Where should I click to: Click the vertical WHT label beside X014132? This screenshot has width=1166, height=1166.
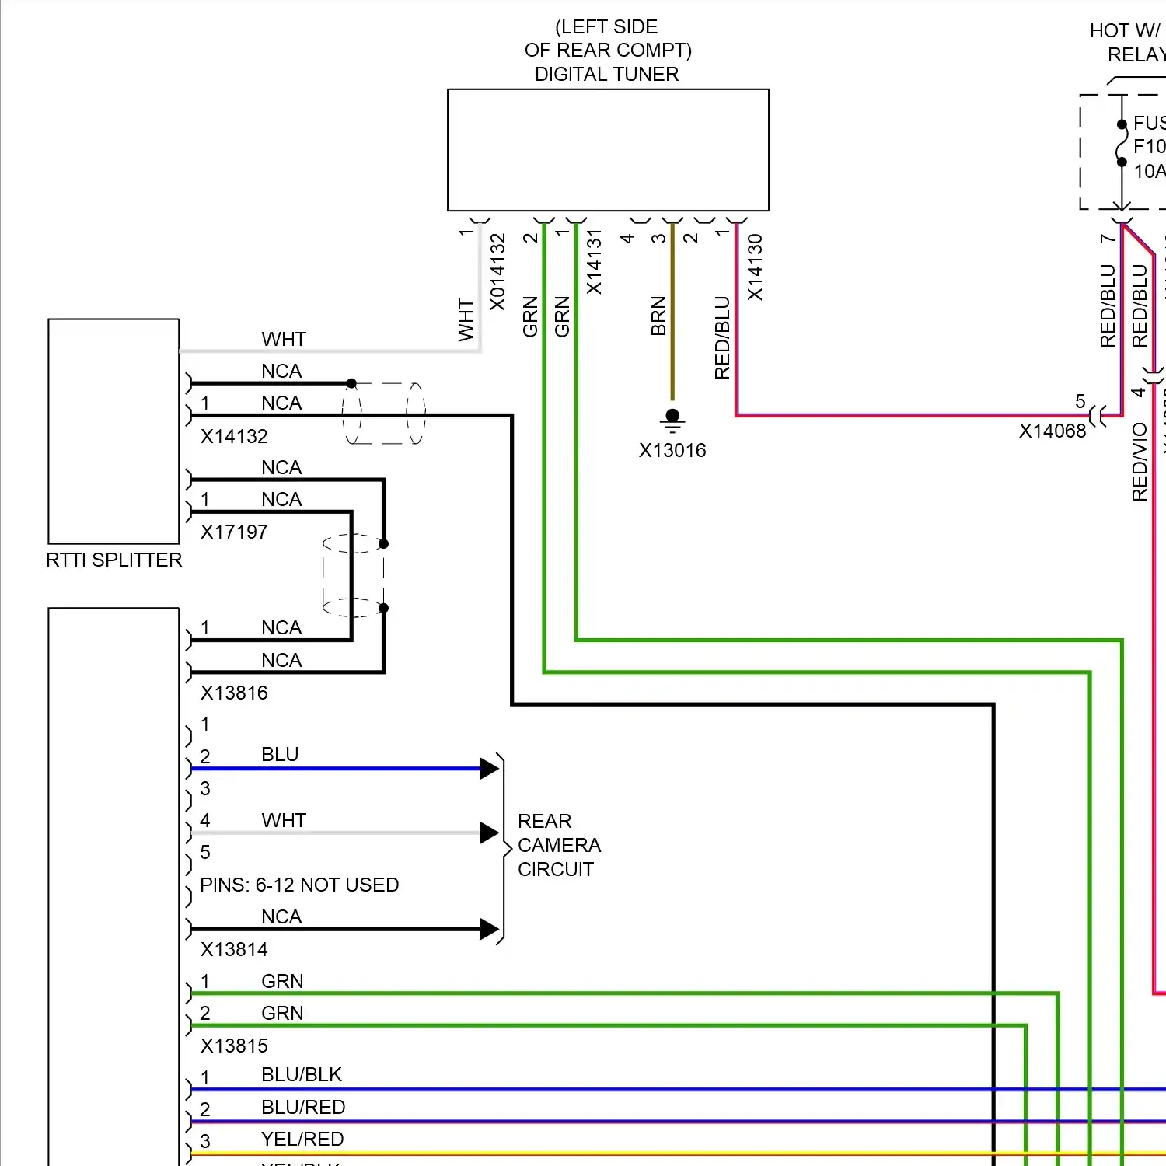click(x=466, y=320)
